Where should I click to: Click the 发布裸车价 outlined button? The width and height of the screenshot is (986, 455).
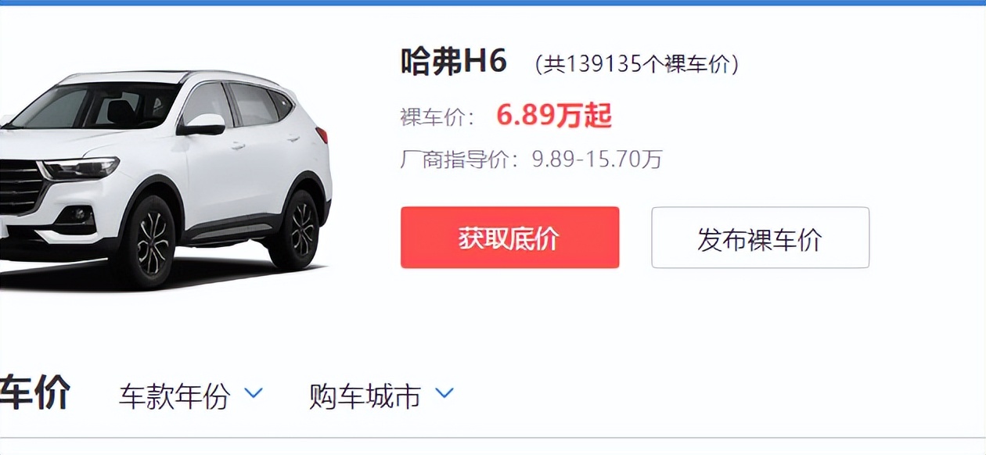click(760, 238)
